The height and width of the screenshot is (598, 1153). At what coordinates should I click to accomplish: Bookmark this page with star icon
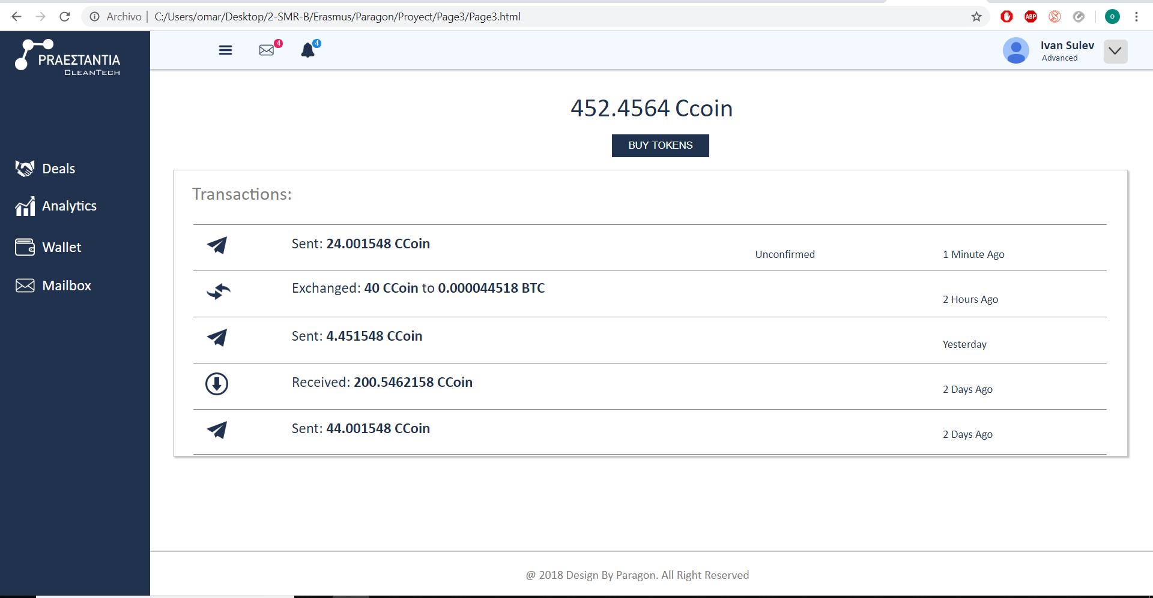pos(976,17)
